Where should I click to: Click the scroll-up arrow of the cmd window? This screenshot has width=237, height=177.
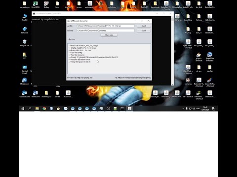[172, 17]
